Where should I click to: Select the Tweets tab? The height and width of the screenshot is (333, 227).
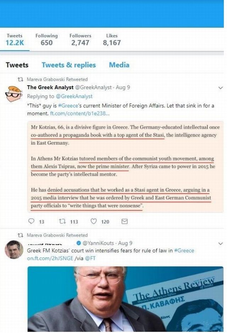point(17,65)
